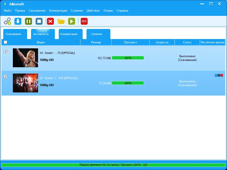The height and width of the screenshot is (170, 227).
Task: Stop task with the blue stop icon
Action: (39, 21)
